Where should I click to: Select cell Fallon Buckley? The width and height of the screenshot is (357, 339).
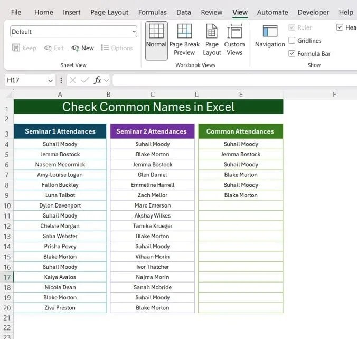(60, 185)
